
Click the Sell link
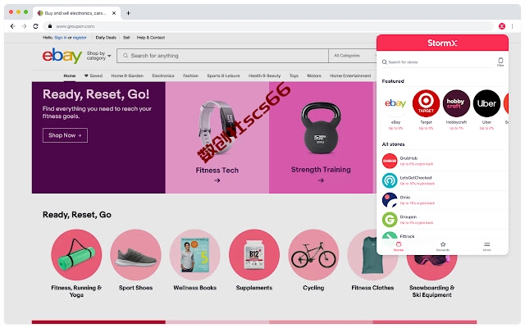[x=126, y=38]
